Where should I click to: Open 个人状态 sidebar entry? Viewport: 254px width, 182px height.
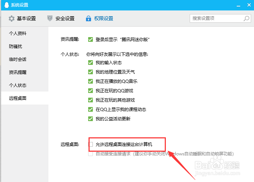point(25,85)
